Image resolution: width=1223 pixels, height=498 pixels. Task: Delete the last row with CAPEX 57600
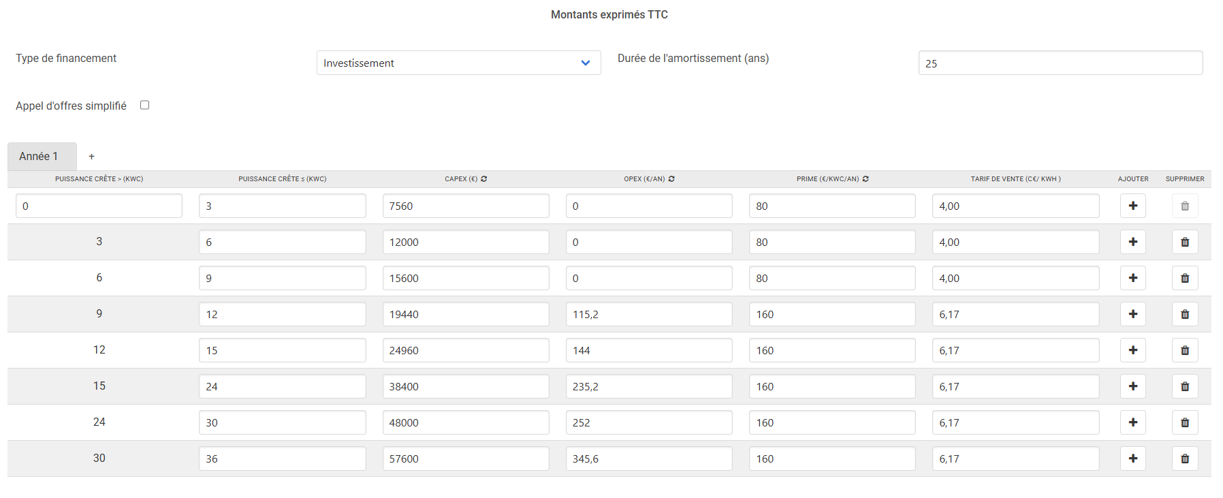pyautogui.click(x=1184, y=458)
